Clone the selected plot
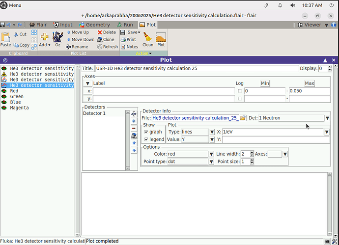339x245 pixels. coord(106,40)
